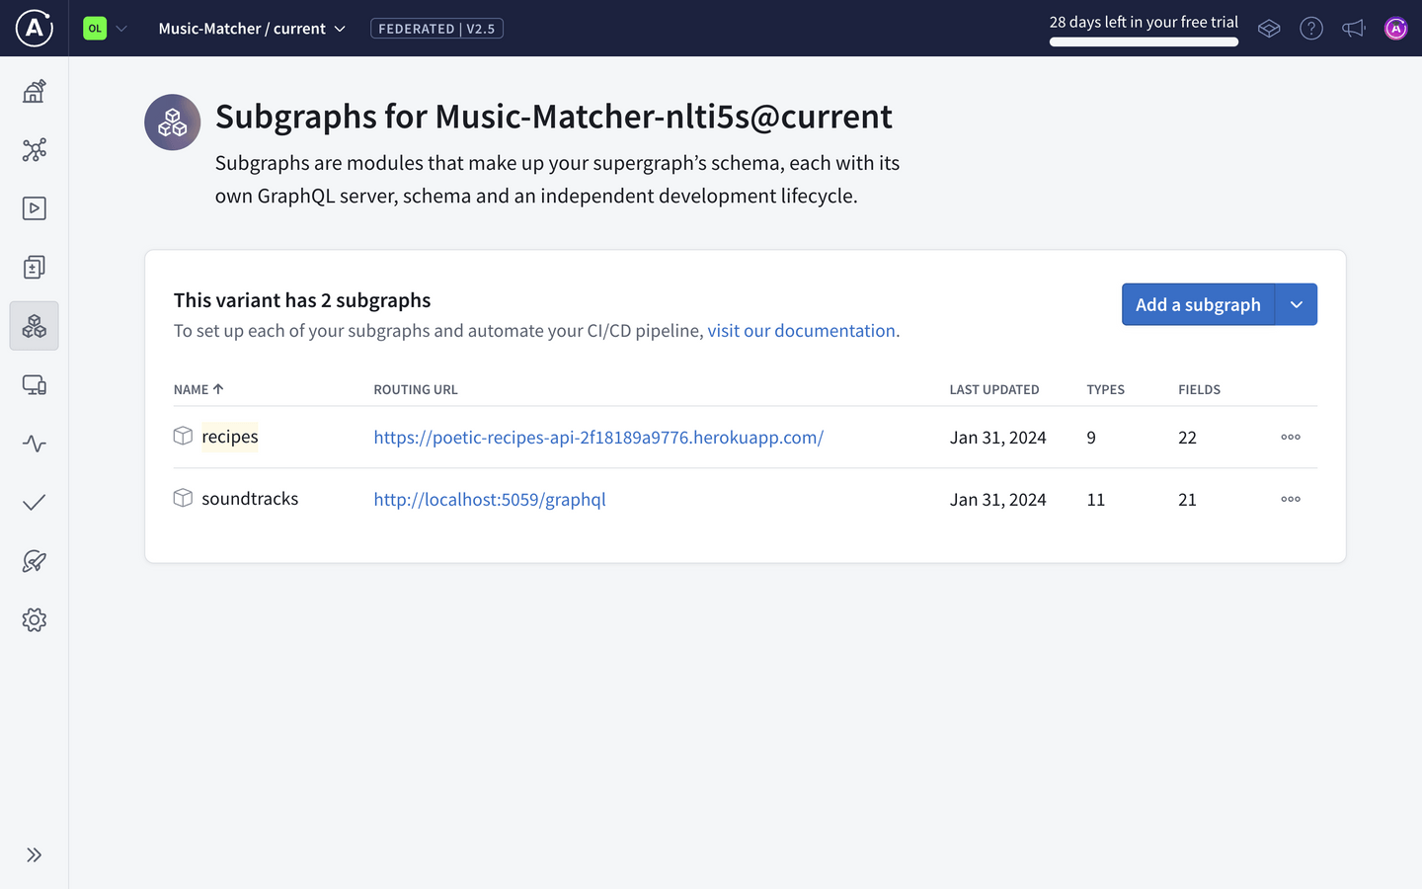Viewport: 1422px width, 889px height.
Task: Open the Changelog panel icon
Action: pos(34,267)
